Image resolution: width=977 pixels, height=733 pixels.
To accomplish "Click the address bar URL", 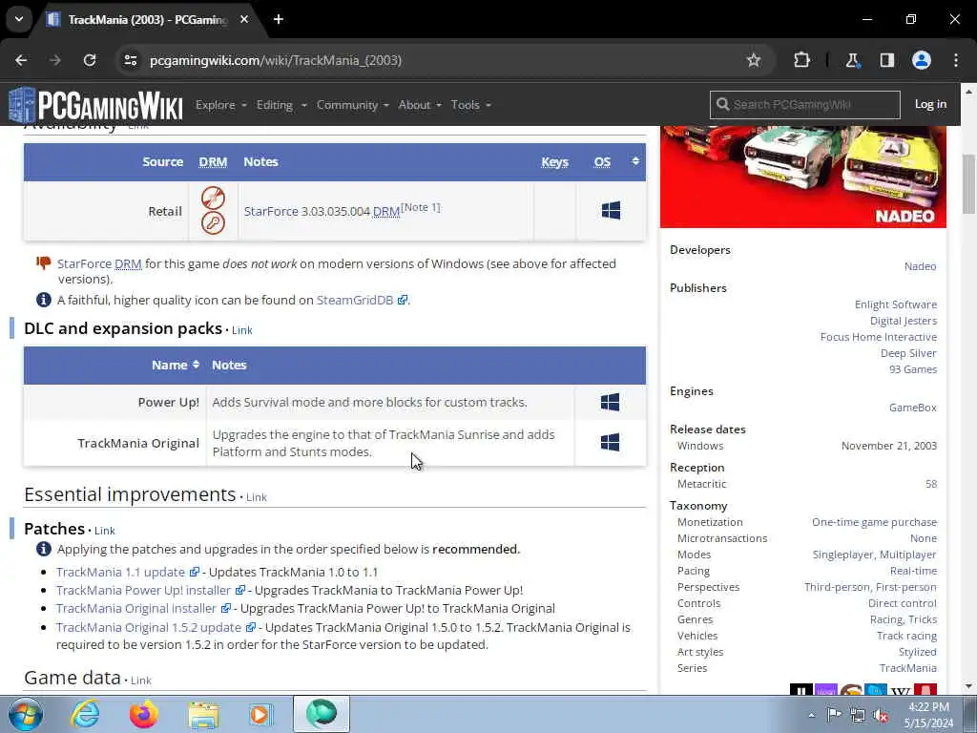I will (x=276, y=60).
